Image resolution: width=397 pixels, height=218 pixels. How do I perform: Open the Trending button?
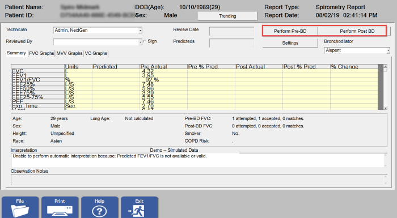coord(227,16)
